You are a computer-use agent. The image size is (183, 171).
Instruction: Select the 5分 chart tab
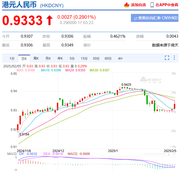click(72, 58)
